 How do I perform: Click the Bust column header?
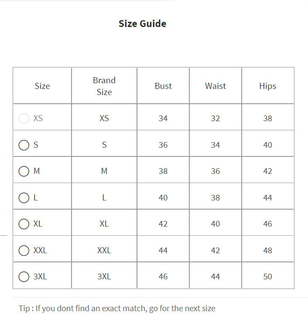(163, 86)
